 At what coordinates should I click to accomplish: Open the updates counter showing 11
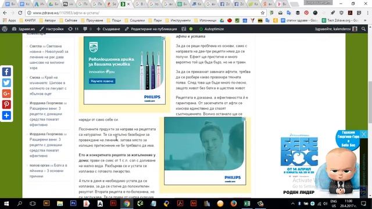[x=73, y=29]
